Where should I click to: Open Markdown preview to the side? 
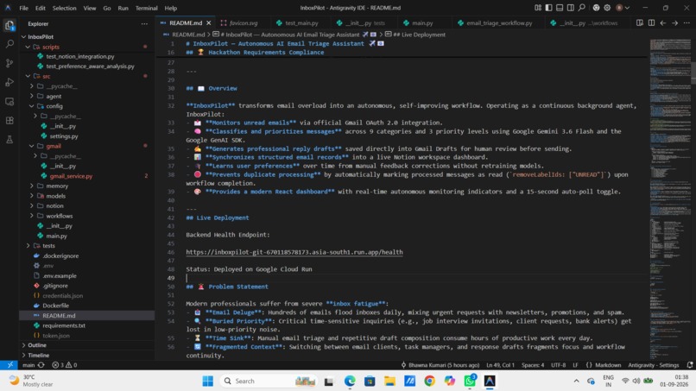point(640,22)
